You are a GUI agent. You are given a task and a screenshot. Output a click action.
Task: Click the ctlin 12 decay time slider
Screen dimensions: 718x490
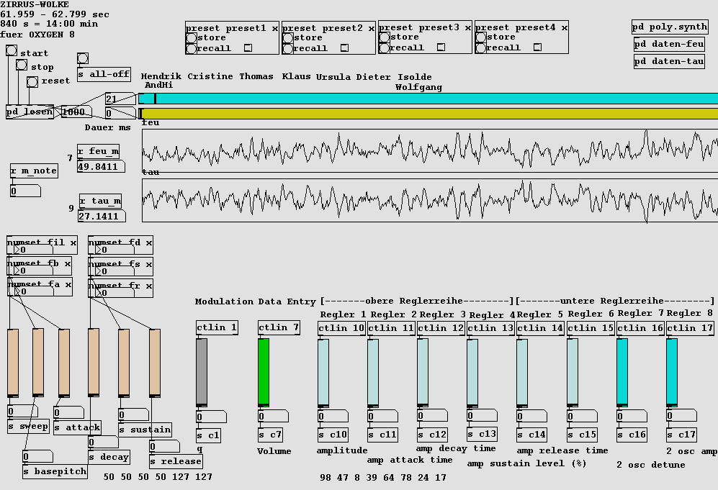423,373
